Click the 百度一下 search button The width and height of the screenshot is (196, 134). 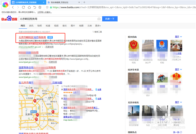pos(110,19)
